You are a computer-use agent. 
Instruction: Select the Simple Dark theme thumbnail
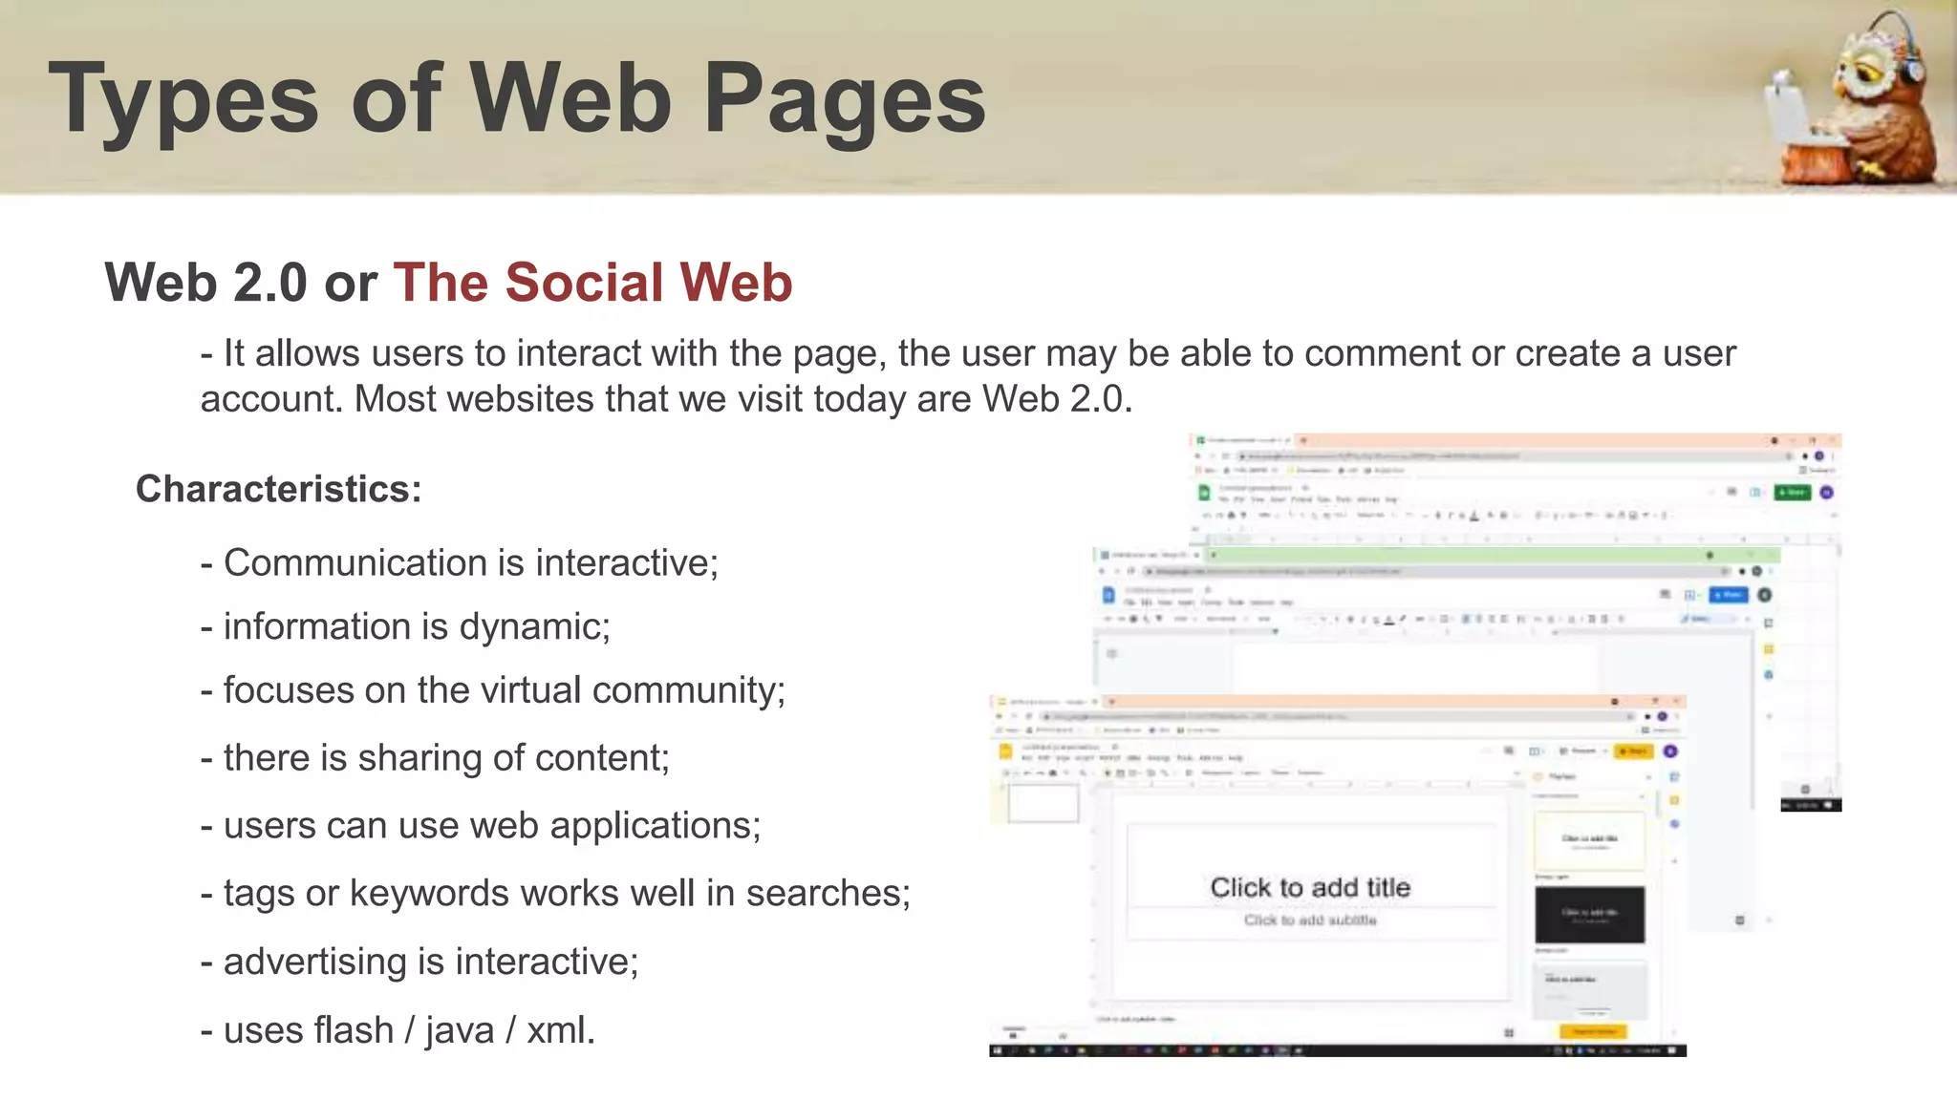coord(1589,914)
